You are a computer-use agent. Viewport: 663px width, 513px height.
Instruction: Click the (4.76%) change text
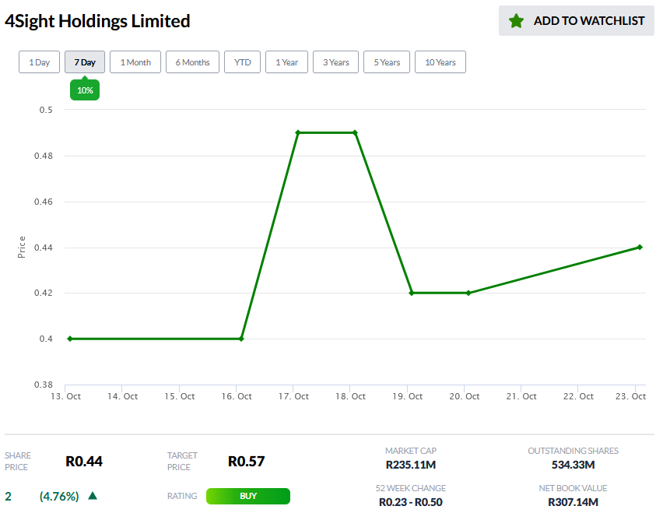(x=59, y=496)
